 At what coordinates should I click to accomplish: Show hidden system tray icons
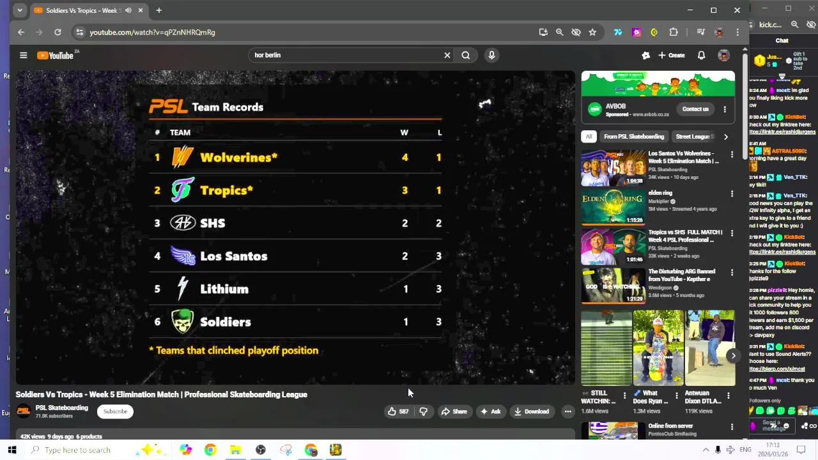(706, 450)
